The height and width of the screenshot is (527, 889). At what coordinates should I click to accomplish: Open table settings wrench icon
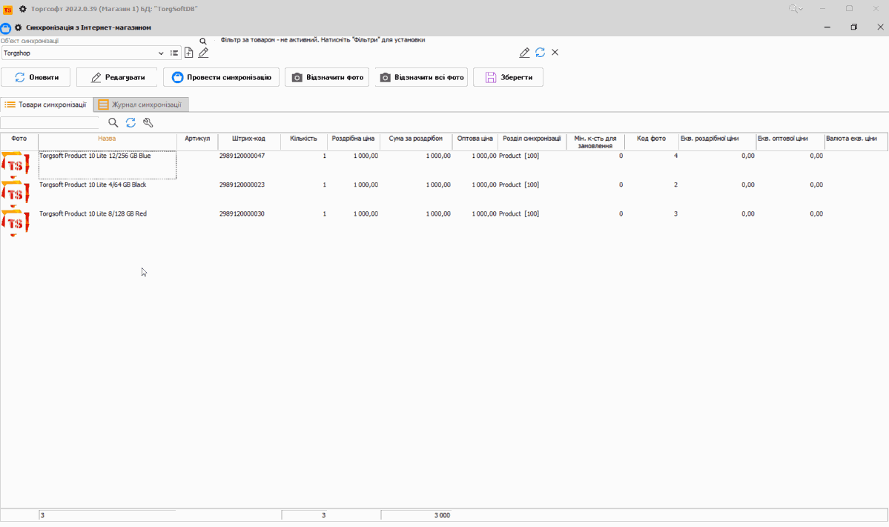pyautogui.click(x=148, y=123)
